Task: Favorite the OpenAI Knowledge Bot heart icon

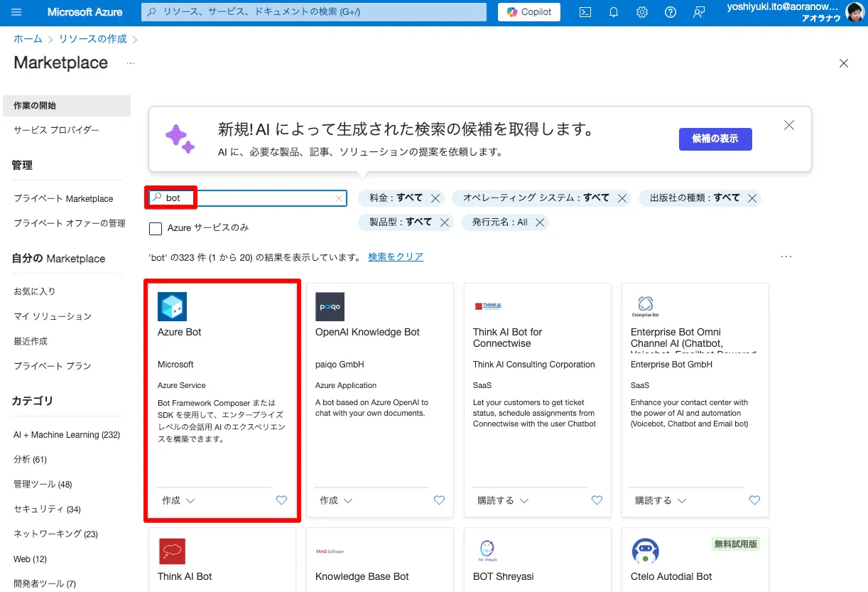Action: pyautogui.click(x=439, y=500)
